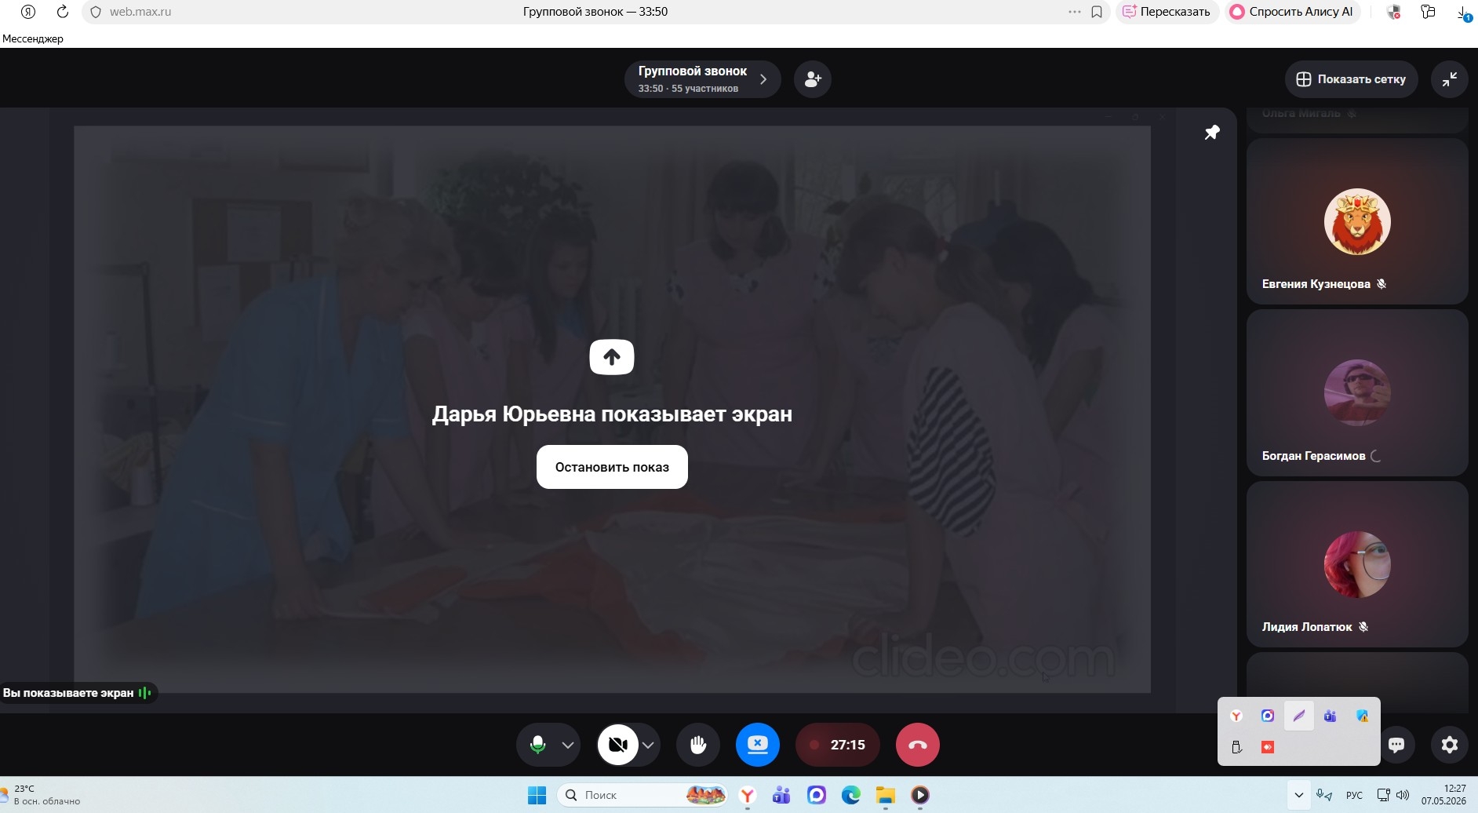Click 'Вы показываете экран' status label
This screenshot has height=813, width=1478.
(x=77, y=693)
